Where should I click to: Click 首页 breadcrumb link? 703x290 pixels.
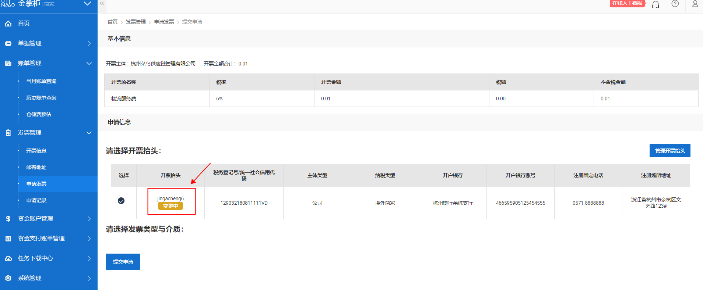[x=113, y=22]
